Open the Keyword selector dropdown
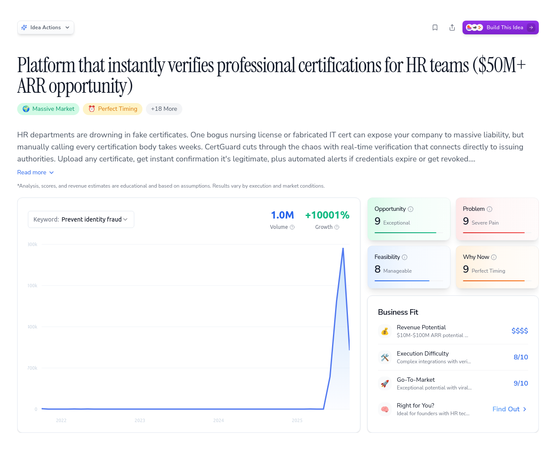Image resolution: width=556 pixels, height=450 pixels. pos(81,219)
